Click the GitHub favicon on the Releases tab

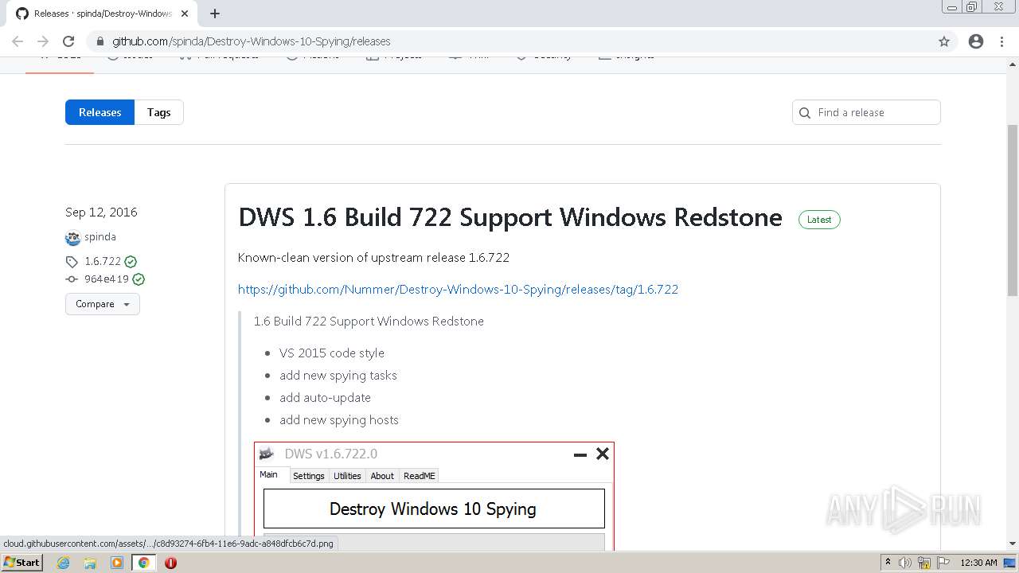(x=22, y=14)
